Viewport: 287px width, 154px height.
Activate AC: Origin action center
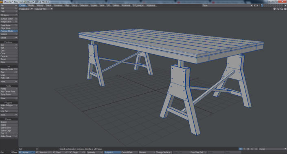[x=77, y=152]
